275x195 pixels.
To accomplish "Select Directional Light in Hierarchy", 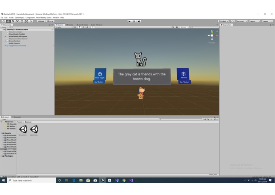I will (15, 32).
